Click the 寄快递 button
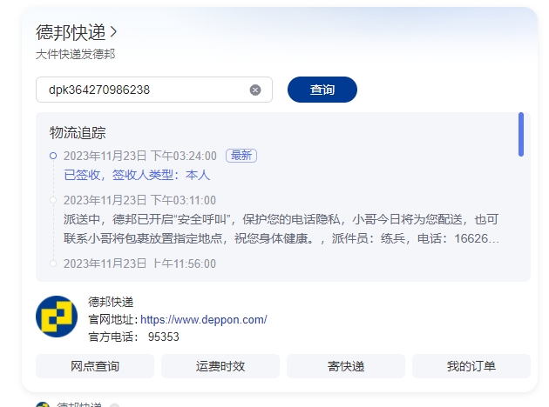This screenshot has height=407, width=549. point(346,366)
